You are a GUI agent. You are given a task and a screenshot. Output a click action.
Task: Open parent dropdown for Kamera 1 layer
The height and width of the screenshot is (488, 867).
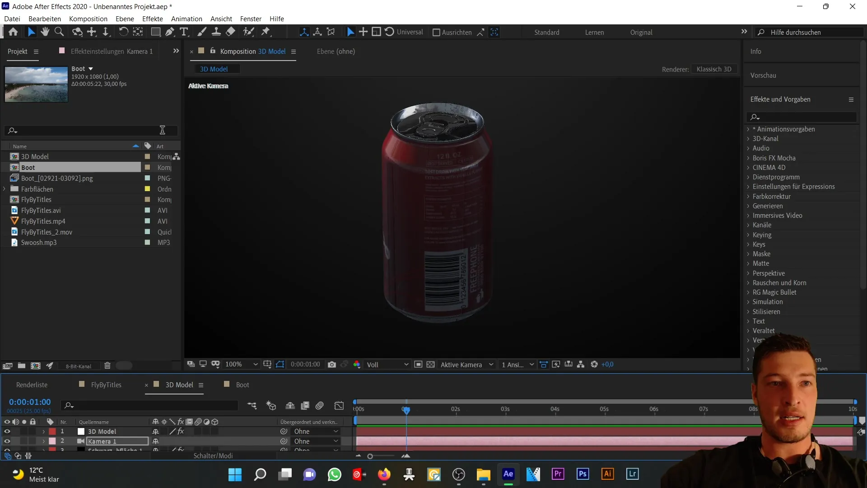coord(316,441)
